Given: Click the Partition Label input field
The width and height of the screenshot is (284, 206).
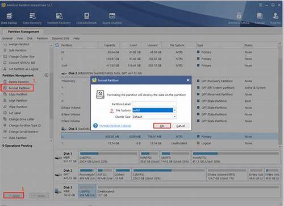Looking at the screenshot, I should [154, 104].
